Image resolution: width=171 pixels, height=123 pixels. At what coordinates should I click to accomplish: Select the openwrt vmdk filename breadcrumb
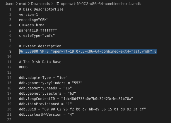(101, 4)
